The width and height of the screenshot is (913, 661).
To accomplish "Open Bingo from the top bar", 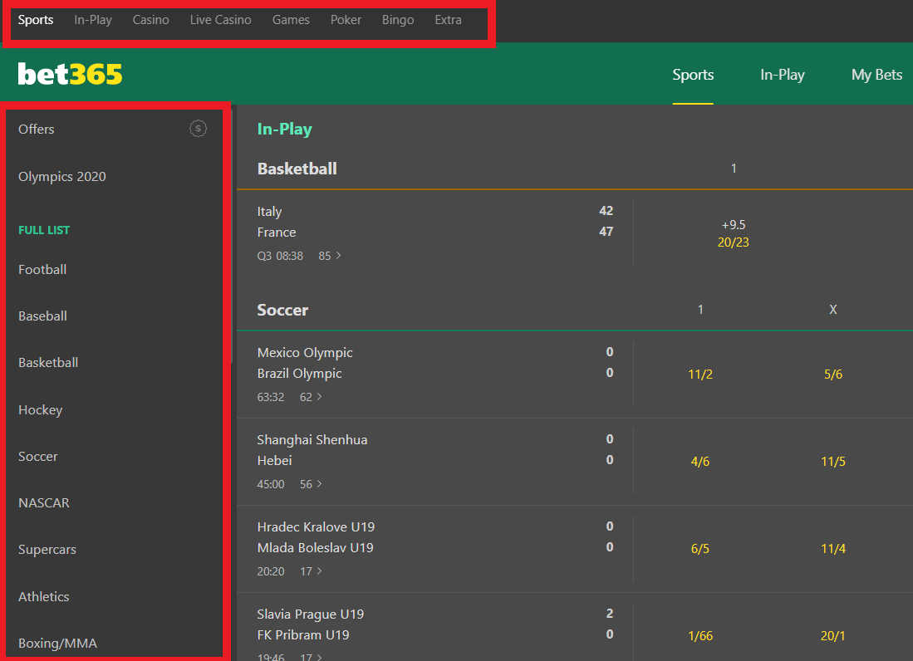I will click(398, 20).
